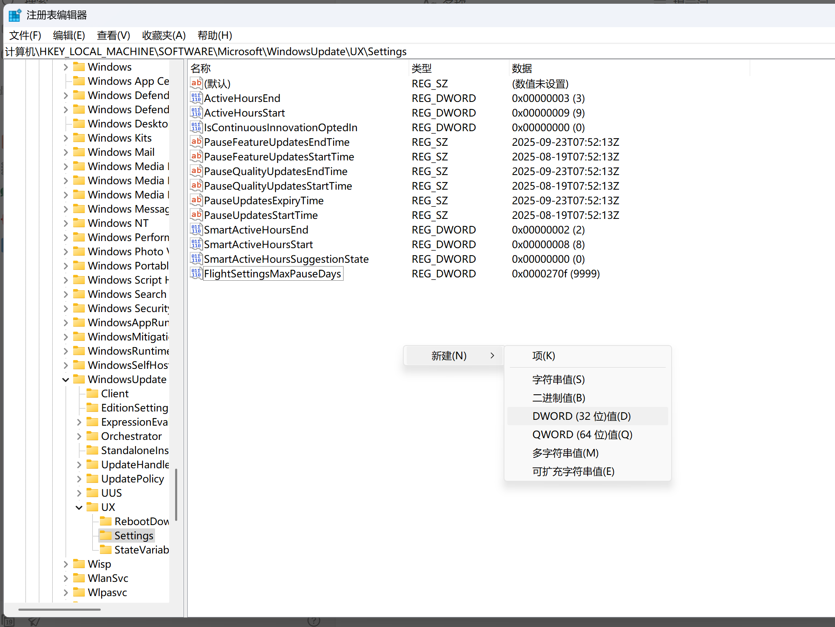Click the UX folder icon in tree
The width and height of the screenshot is (835, 627).
(92, 507)
